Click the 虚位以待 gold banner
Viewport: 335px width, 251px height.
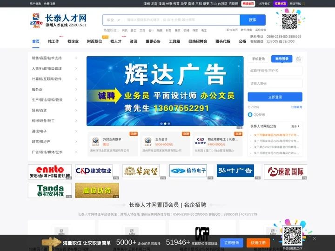97,191
